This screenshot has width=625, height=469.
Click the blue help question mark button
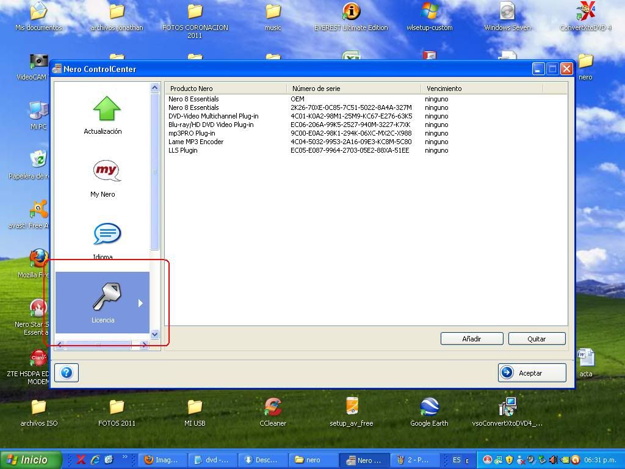point(67,373)
